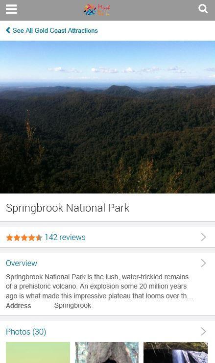Tap the Must See logo in header
This screenshot has width=215, height=363.
click(x=97, y=10)
